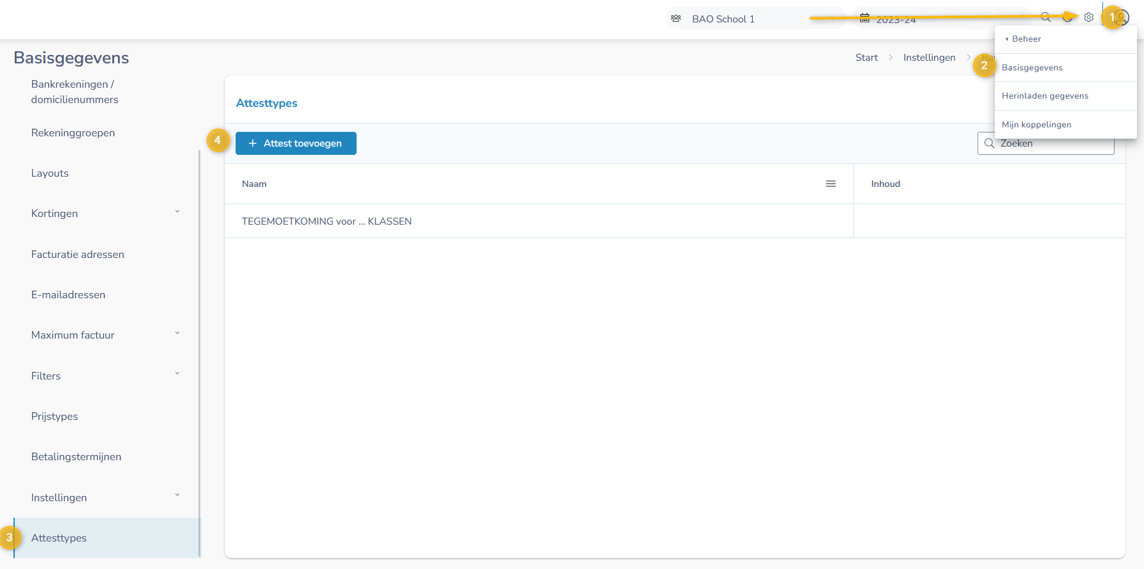The image size is (1144, 569).
Task: Open the Naam column menu icon
Action: [830, 184]
